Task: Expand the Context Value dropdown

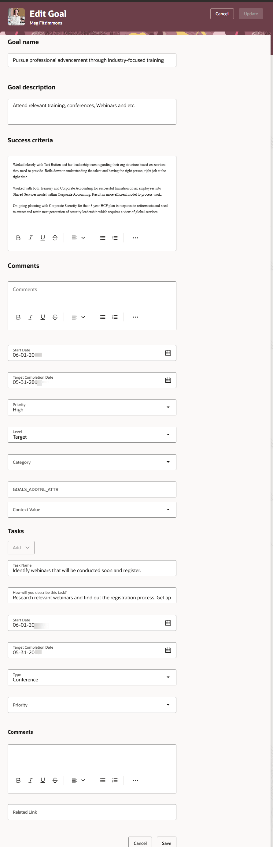Action: coord(92,510)
